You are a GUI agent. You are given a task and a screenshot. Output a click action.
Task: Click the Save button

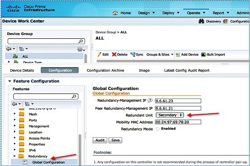(115, 140)
